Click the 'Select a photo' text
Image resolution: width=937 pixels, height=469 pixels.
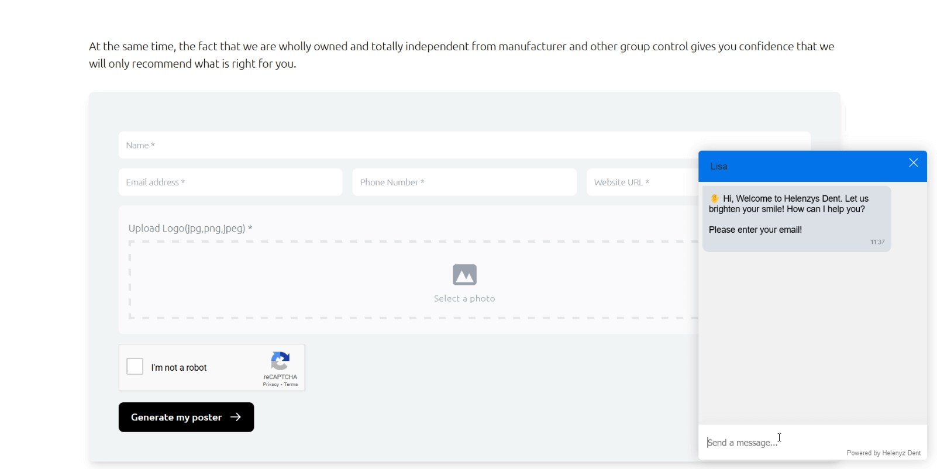tap(464, 299)
